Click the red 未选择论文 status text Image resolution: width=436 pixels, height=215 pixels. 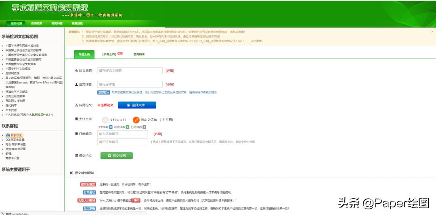(x=105, y=105)
